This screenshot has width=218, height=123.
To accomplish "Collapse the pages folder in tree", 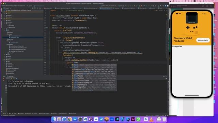I will pos(6,34).
